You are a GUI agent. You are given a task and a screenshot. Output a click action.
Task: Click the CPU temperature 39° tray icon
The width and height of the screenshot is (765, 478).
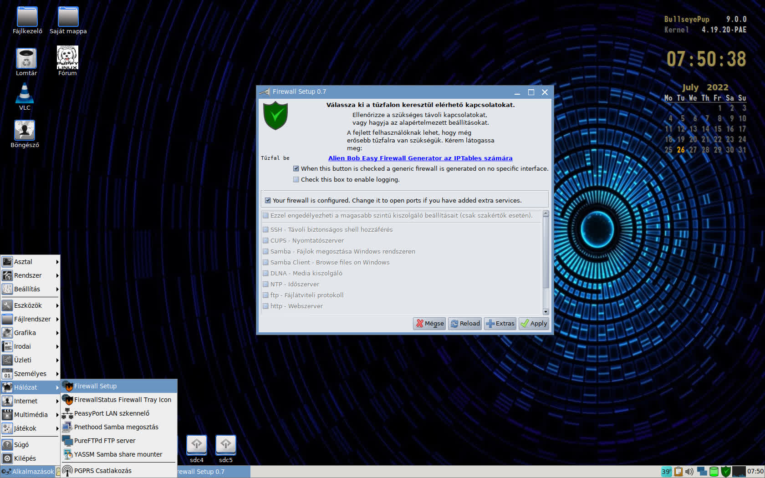pyautogui.click(x=666, y=472)
